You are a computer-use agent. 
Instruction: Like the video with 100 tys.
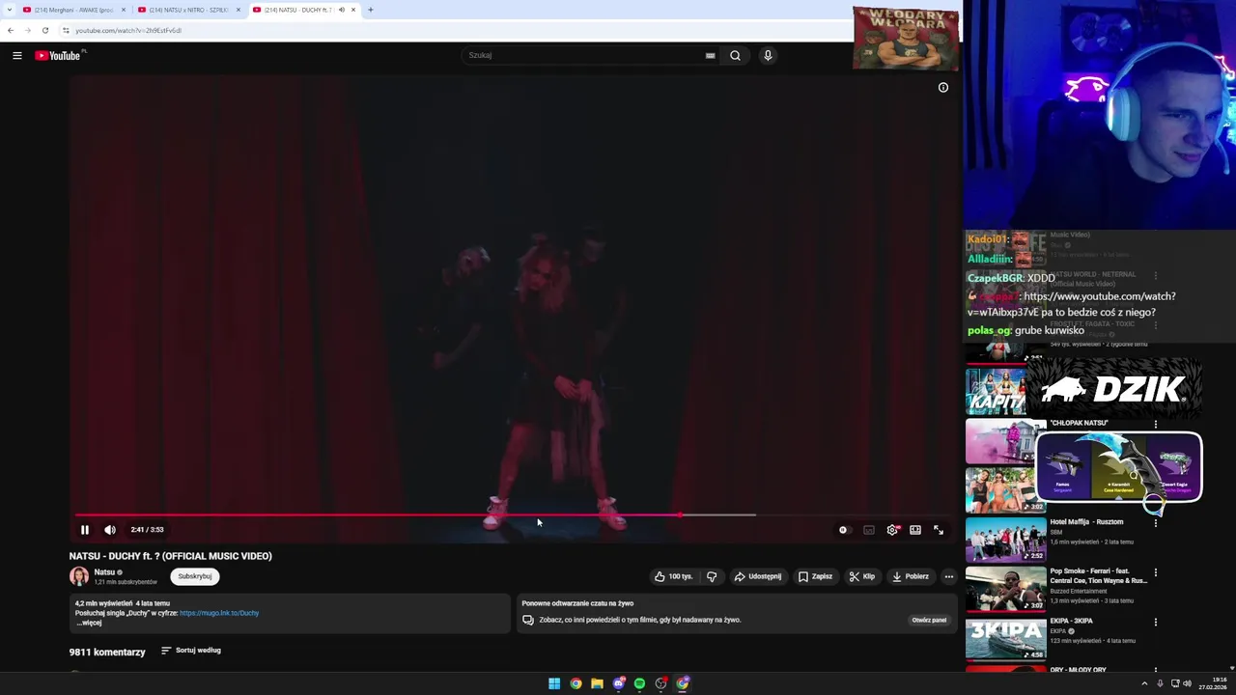point(673,576)
